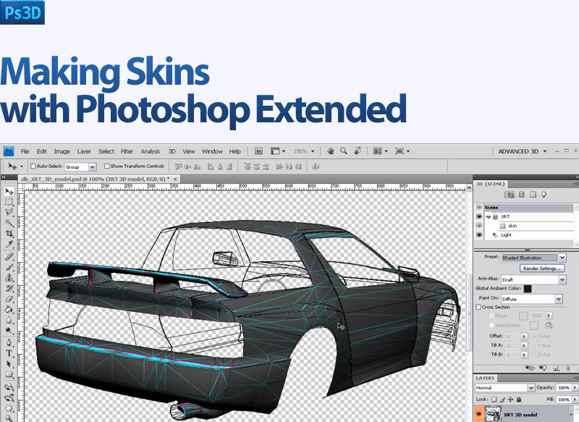
Task: Select the History Brush tool
Action: [x=9, y=288]
